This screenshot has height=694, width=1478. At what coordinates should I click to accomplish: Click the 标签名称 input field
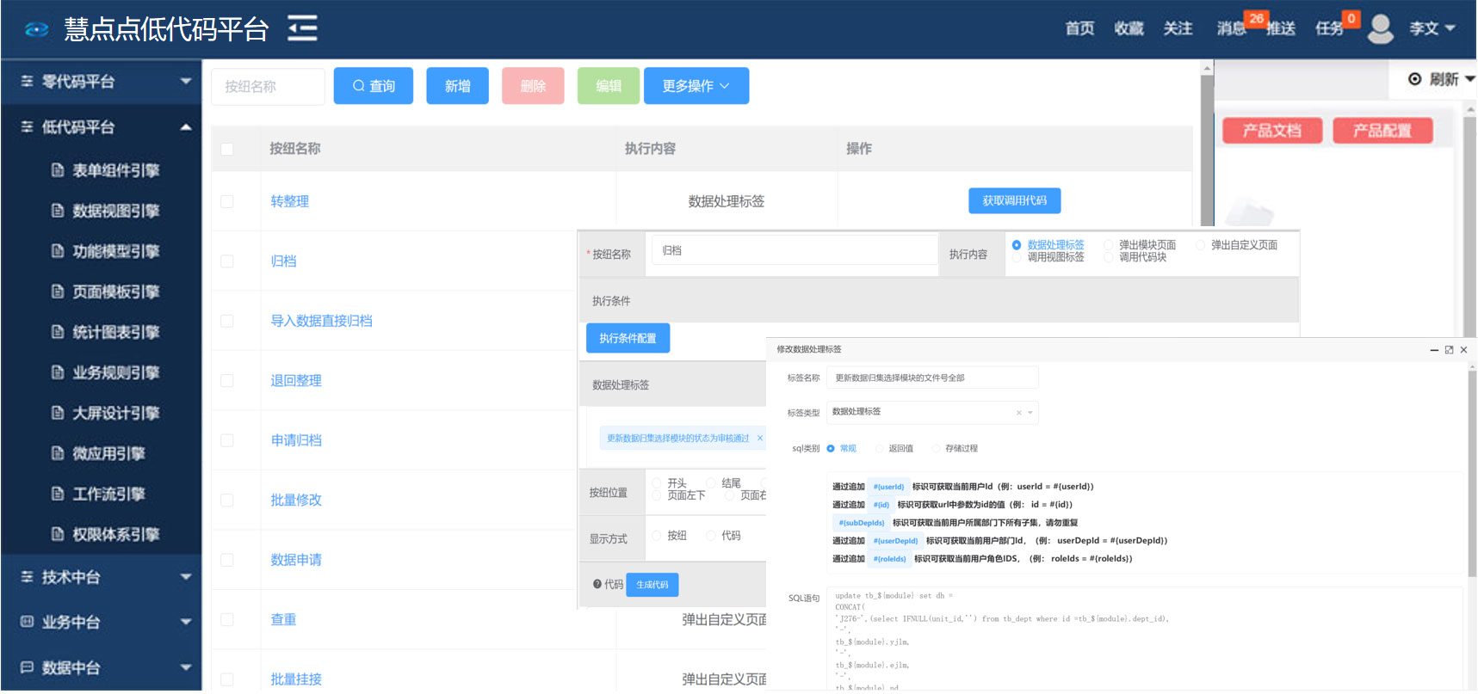(932, 378)
